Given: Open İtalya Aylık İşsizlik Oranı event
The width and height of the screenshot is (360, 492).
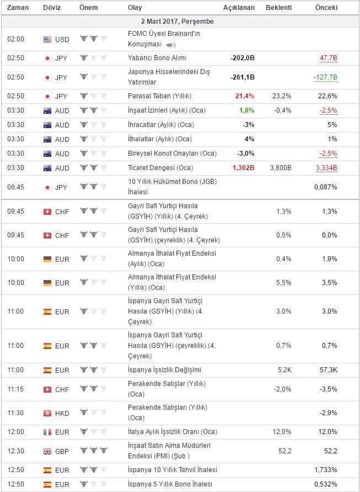Looking at the screenshot, I should (173, 432).
